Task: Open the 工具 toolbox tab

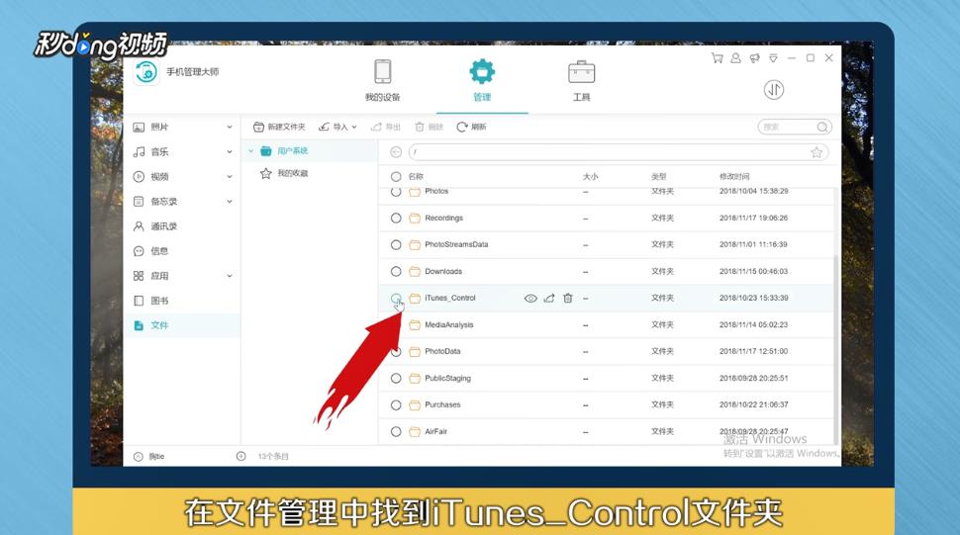Action: (581, 79)
